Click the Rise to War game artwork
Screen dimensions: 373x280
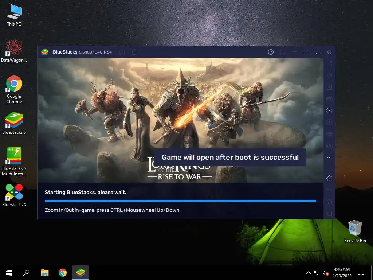(180, 120)
